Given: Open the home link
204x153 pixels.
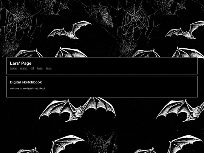Looking at the screenshot, I should pyautogui.click(x=13, y=68).
